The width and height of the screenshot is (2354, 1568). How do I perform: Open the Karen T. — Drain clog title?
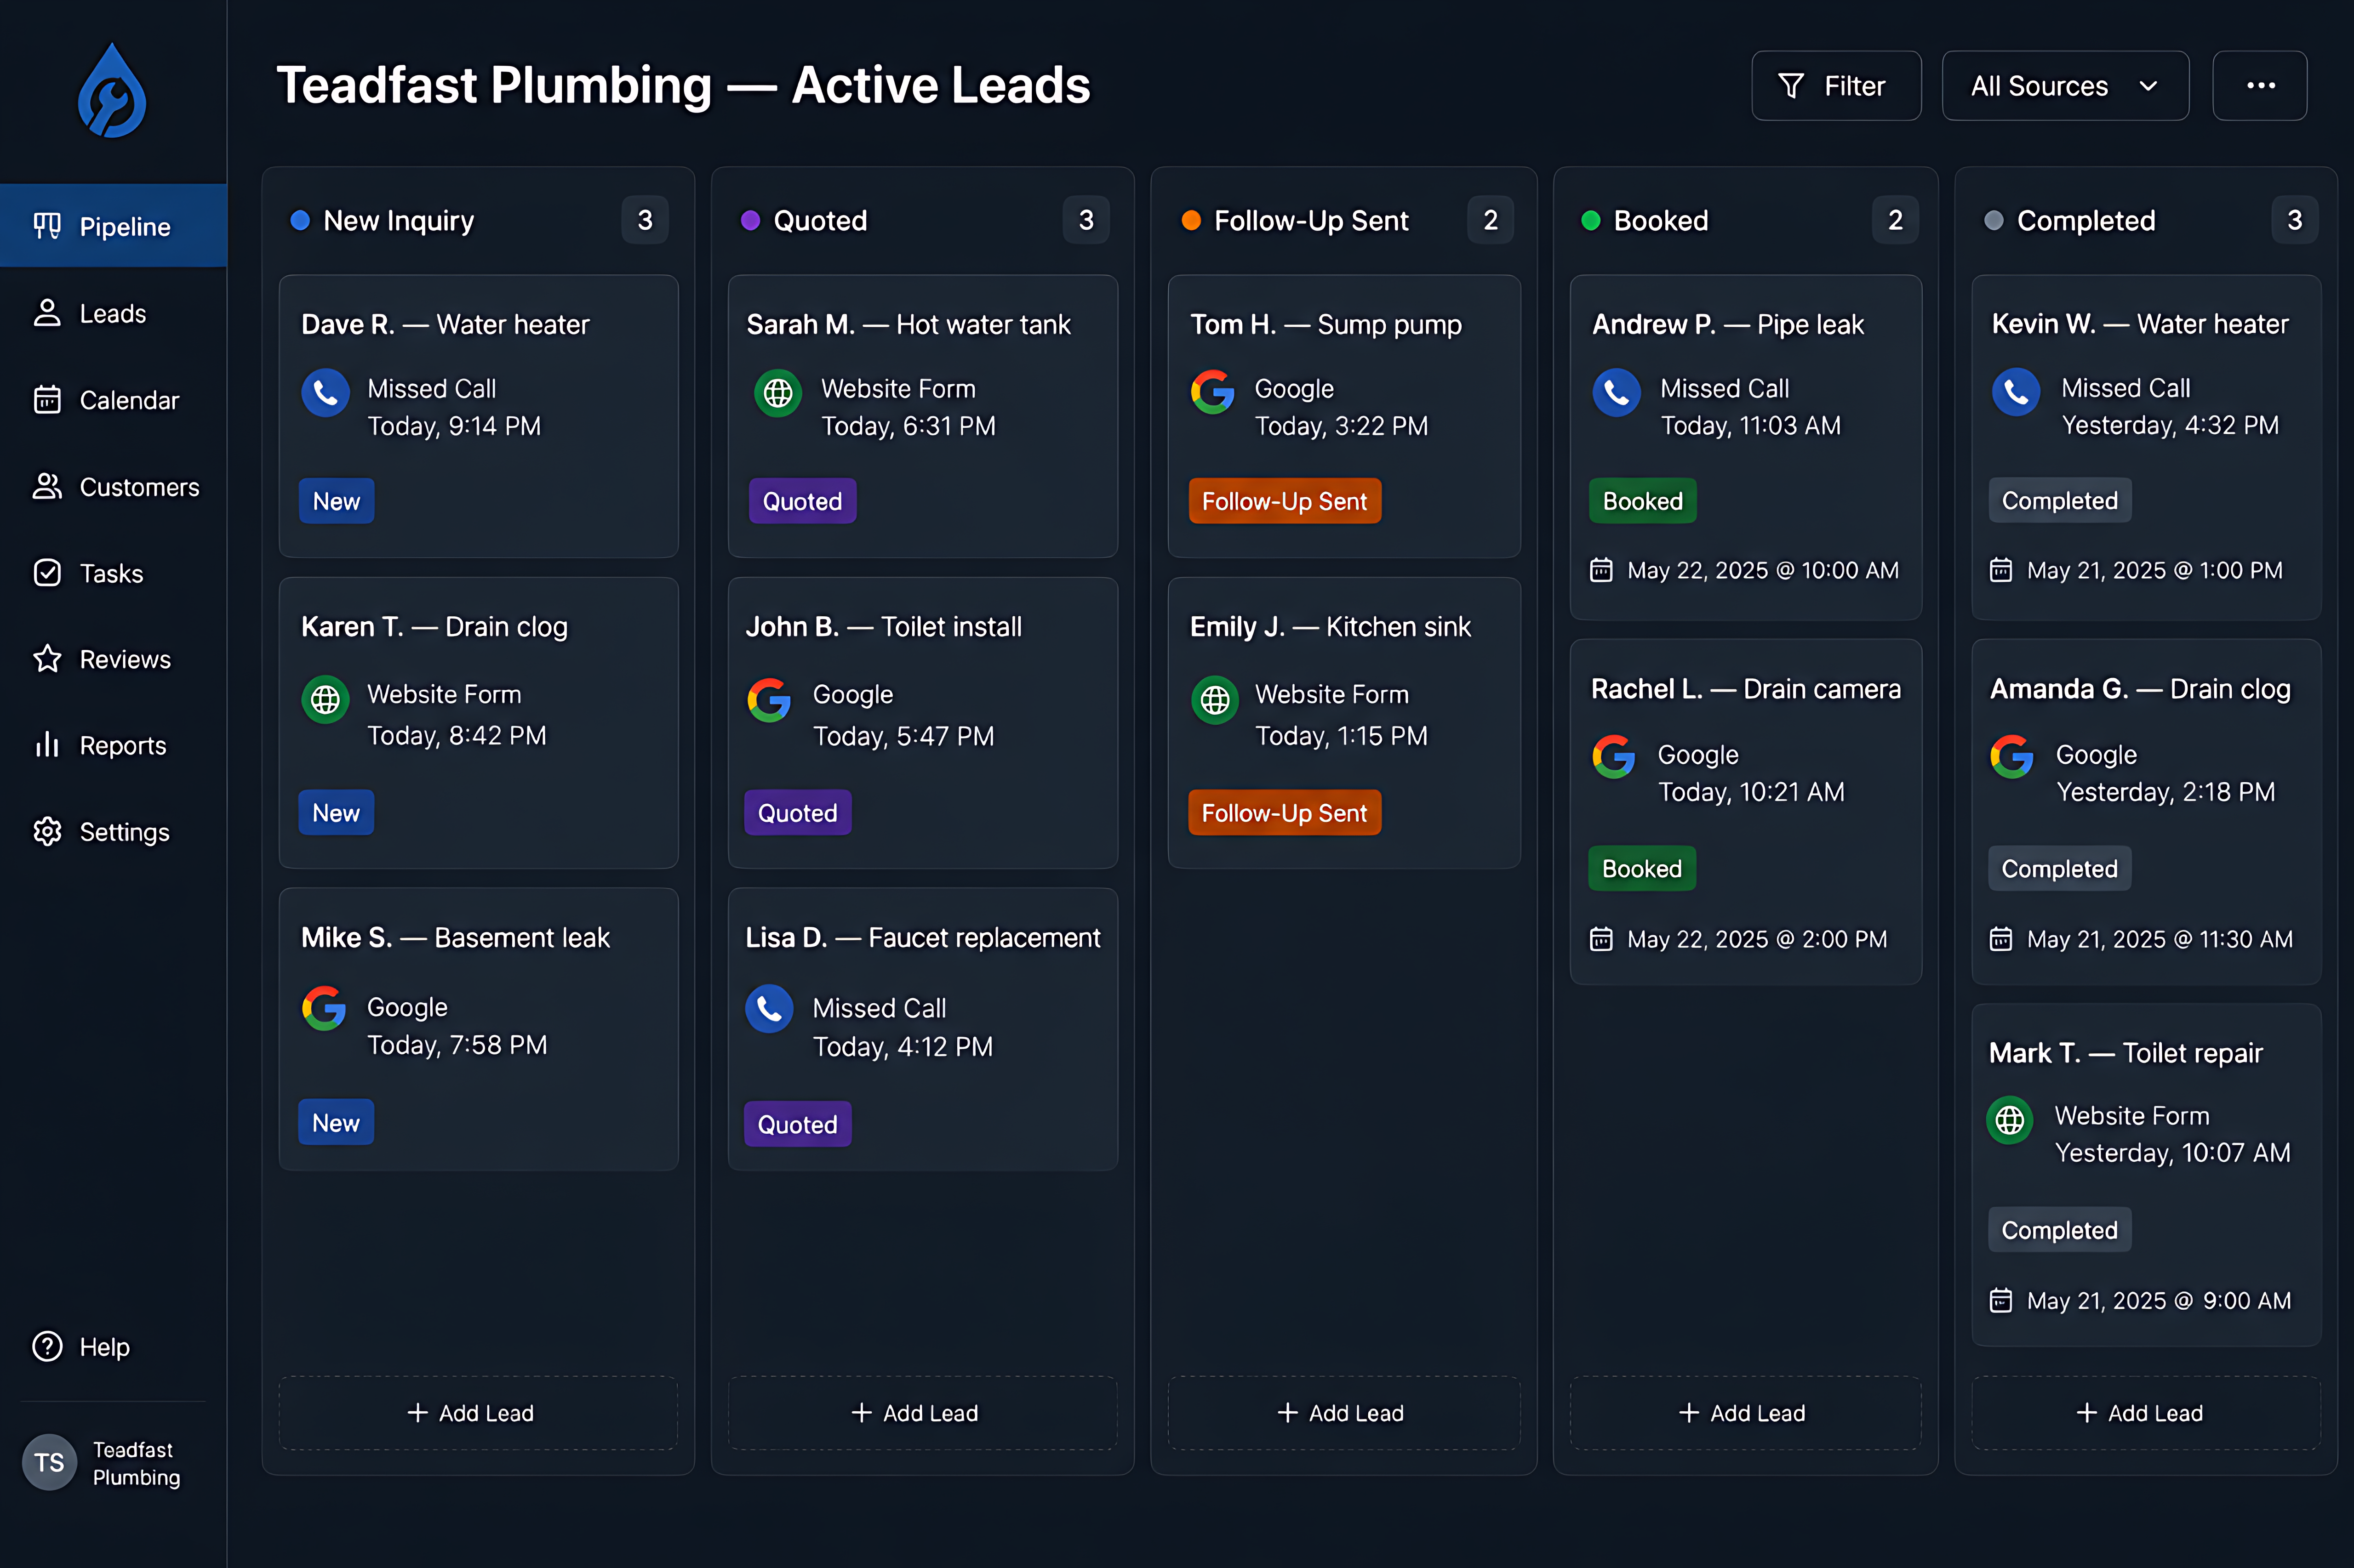click(x=434, y=627)
